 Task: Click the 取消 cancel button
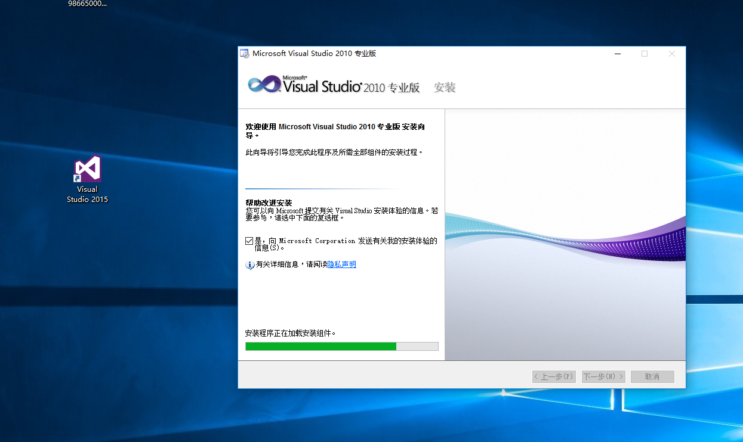tap(652, 376)
